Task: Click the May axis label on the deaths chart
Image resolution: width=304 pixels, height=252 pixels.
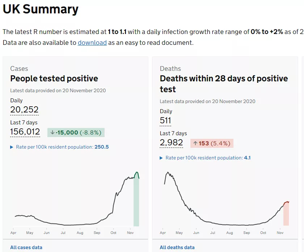Action: (179, 232)
